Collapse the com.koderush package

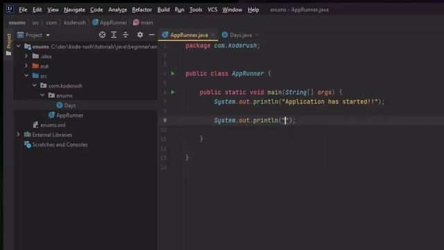[x=34, y=85]
